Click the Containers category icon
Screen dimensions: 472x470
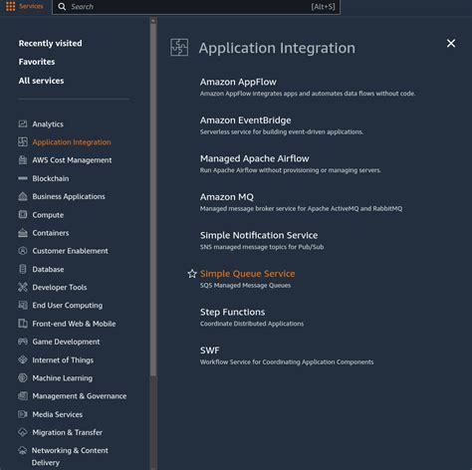point(23,233)
